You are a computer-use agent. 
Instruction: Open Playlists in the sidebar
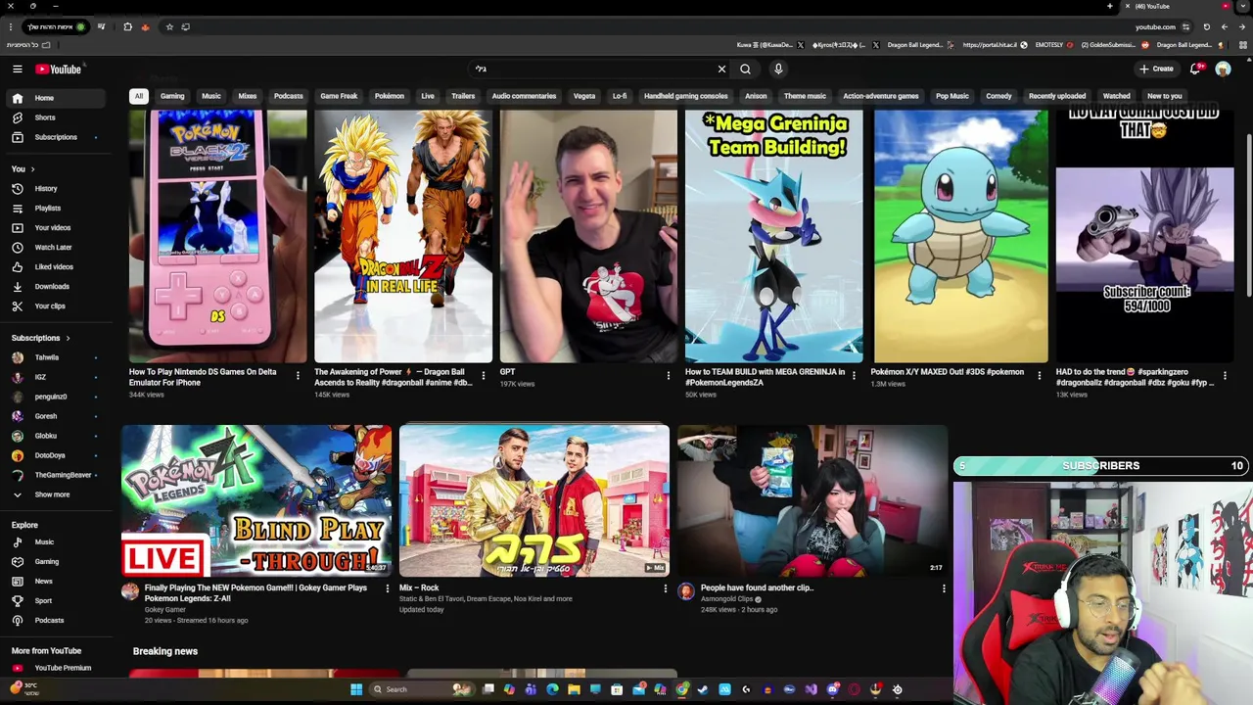click(x=54, y=208)
